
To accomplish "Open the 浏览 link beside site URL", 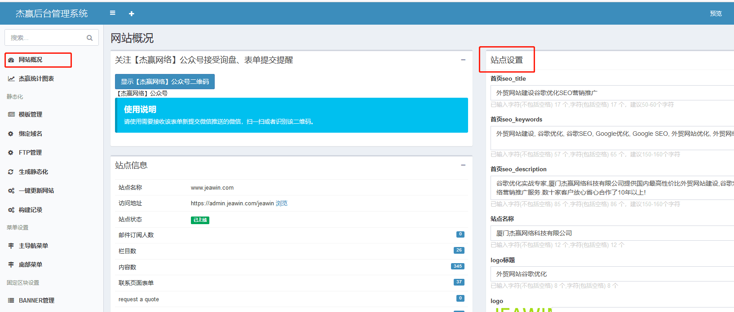I will point(282,204).
